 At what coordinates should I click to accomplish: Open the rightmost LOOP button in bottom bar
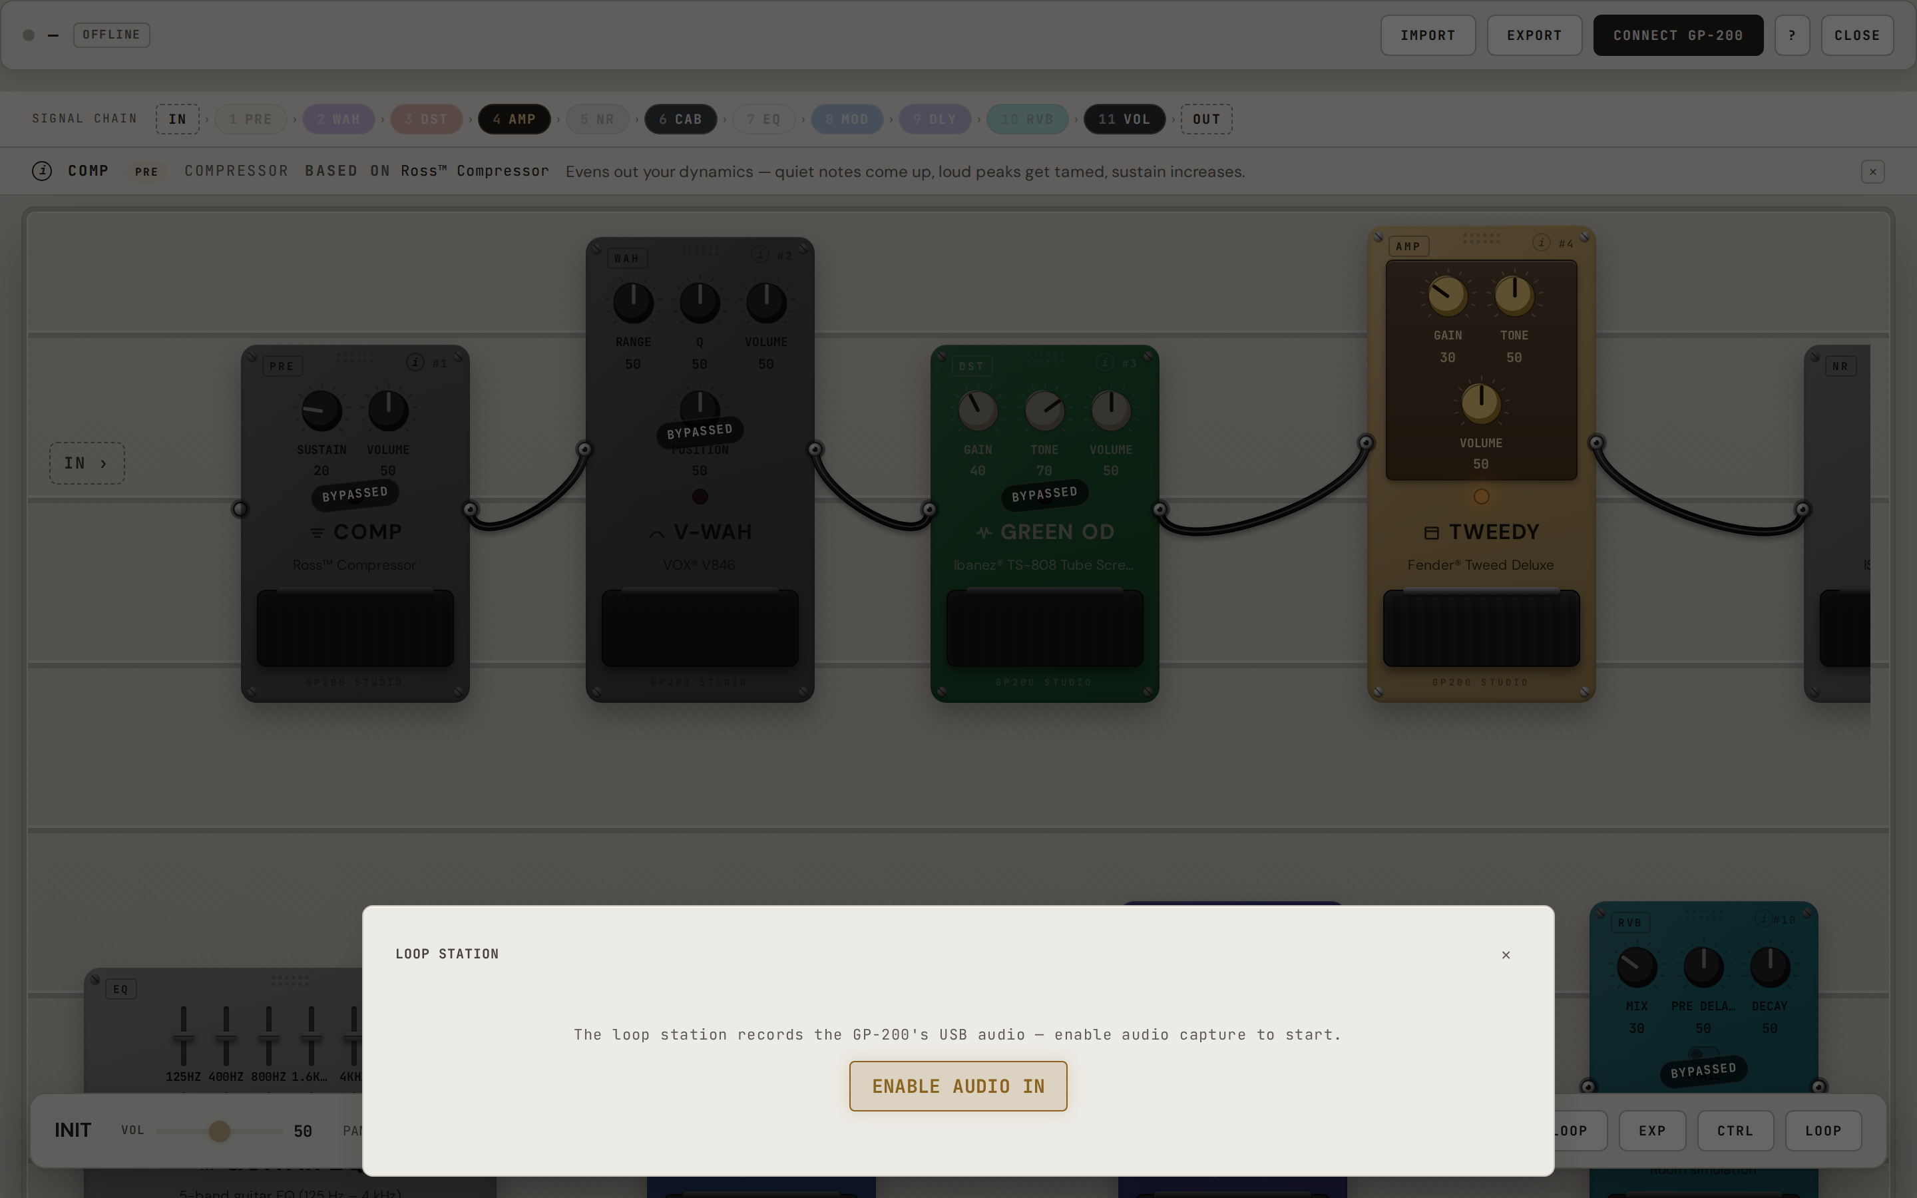pyautogui.click(x=1824, y=1131)
